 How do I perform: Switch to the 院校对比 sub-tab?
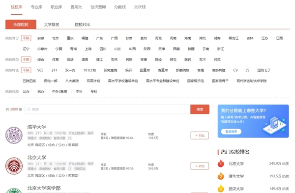tap(83, 25)
